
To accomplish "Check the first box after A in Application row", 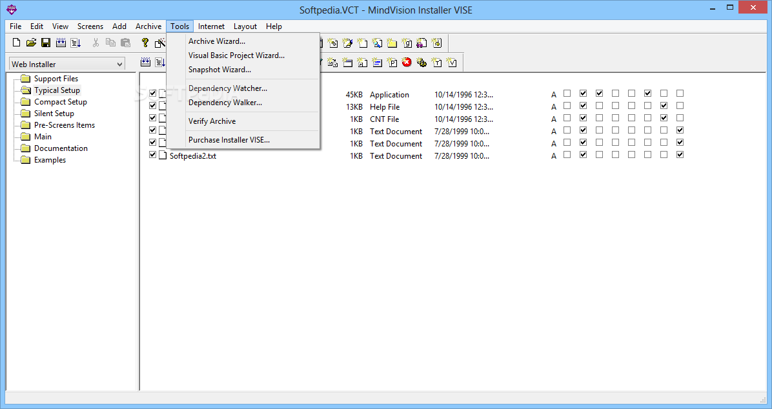I will [567, 93].
